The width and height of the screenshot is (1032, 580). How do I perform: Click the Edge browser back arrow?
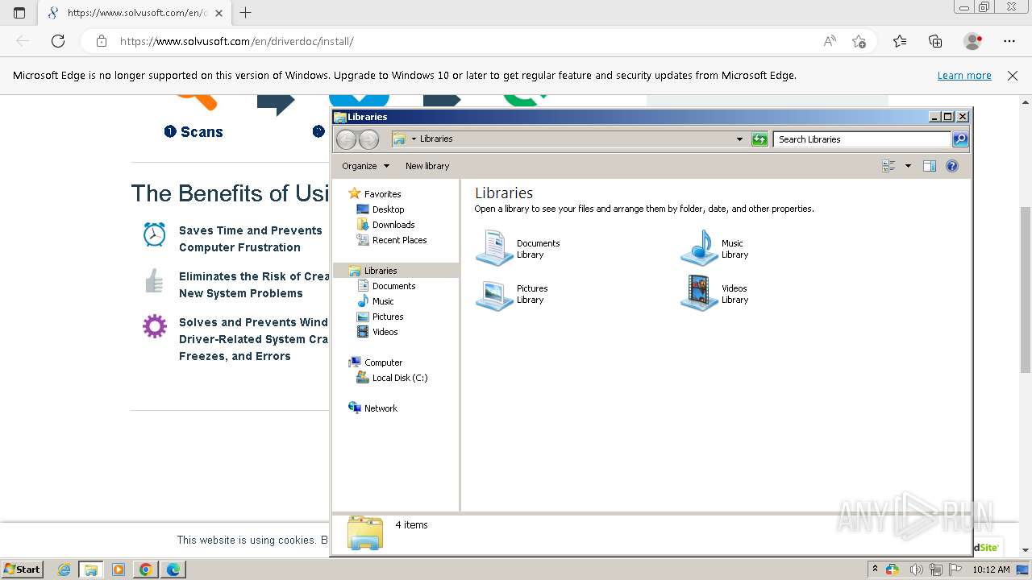pyautogui.click(x=23, y=41)
